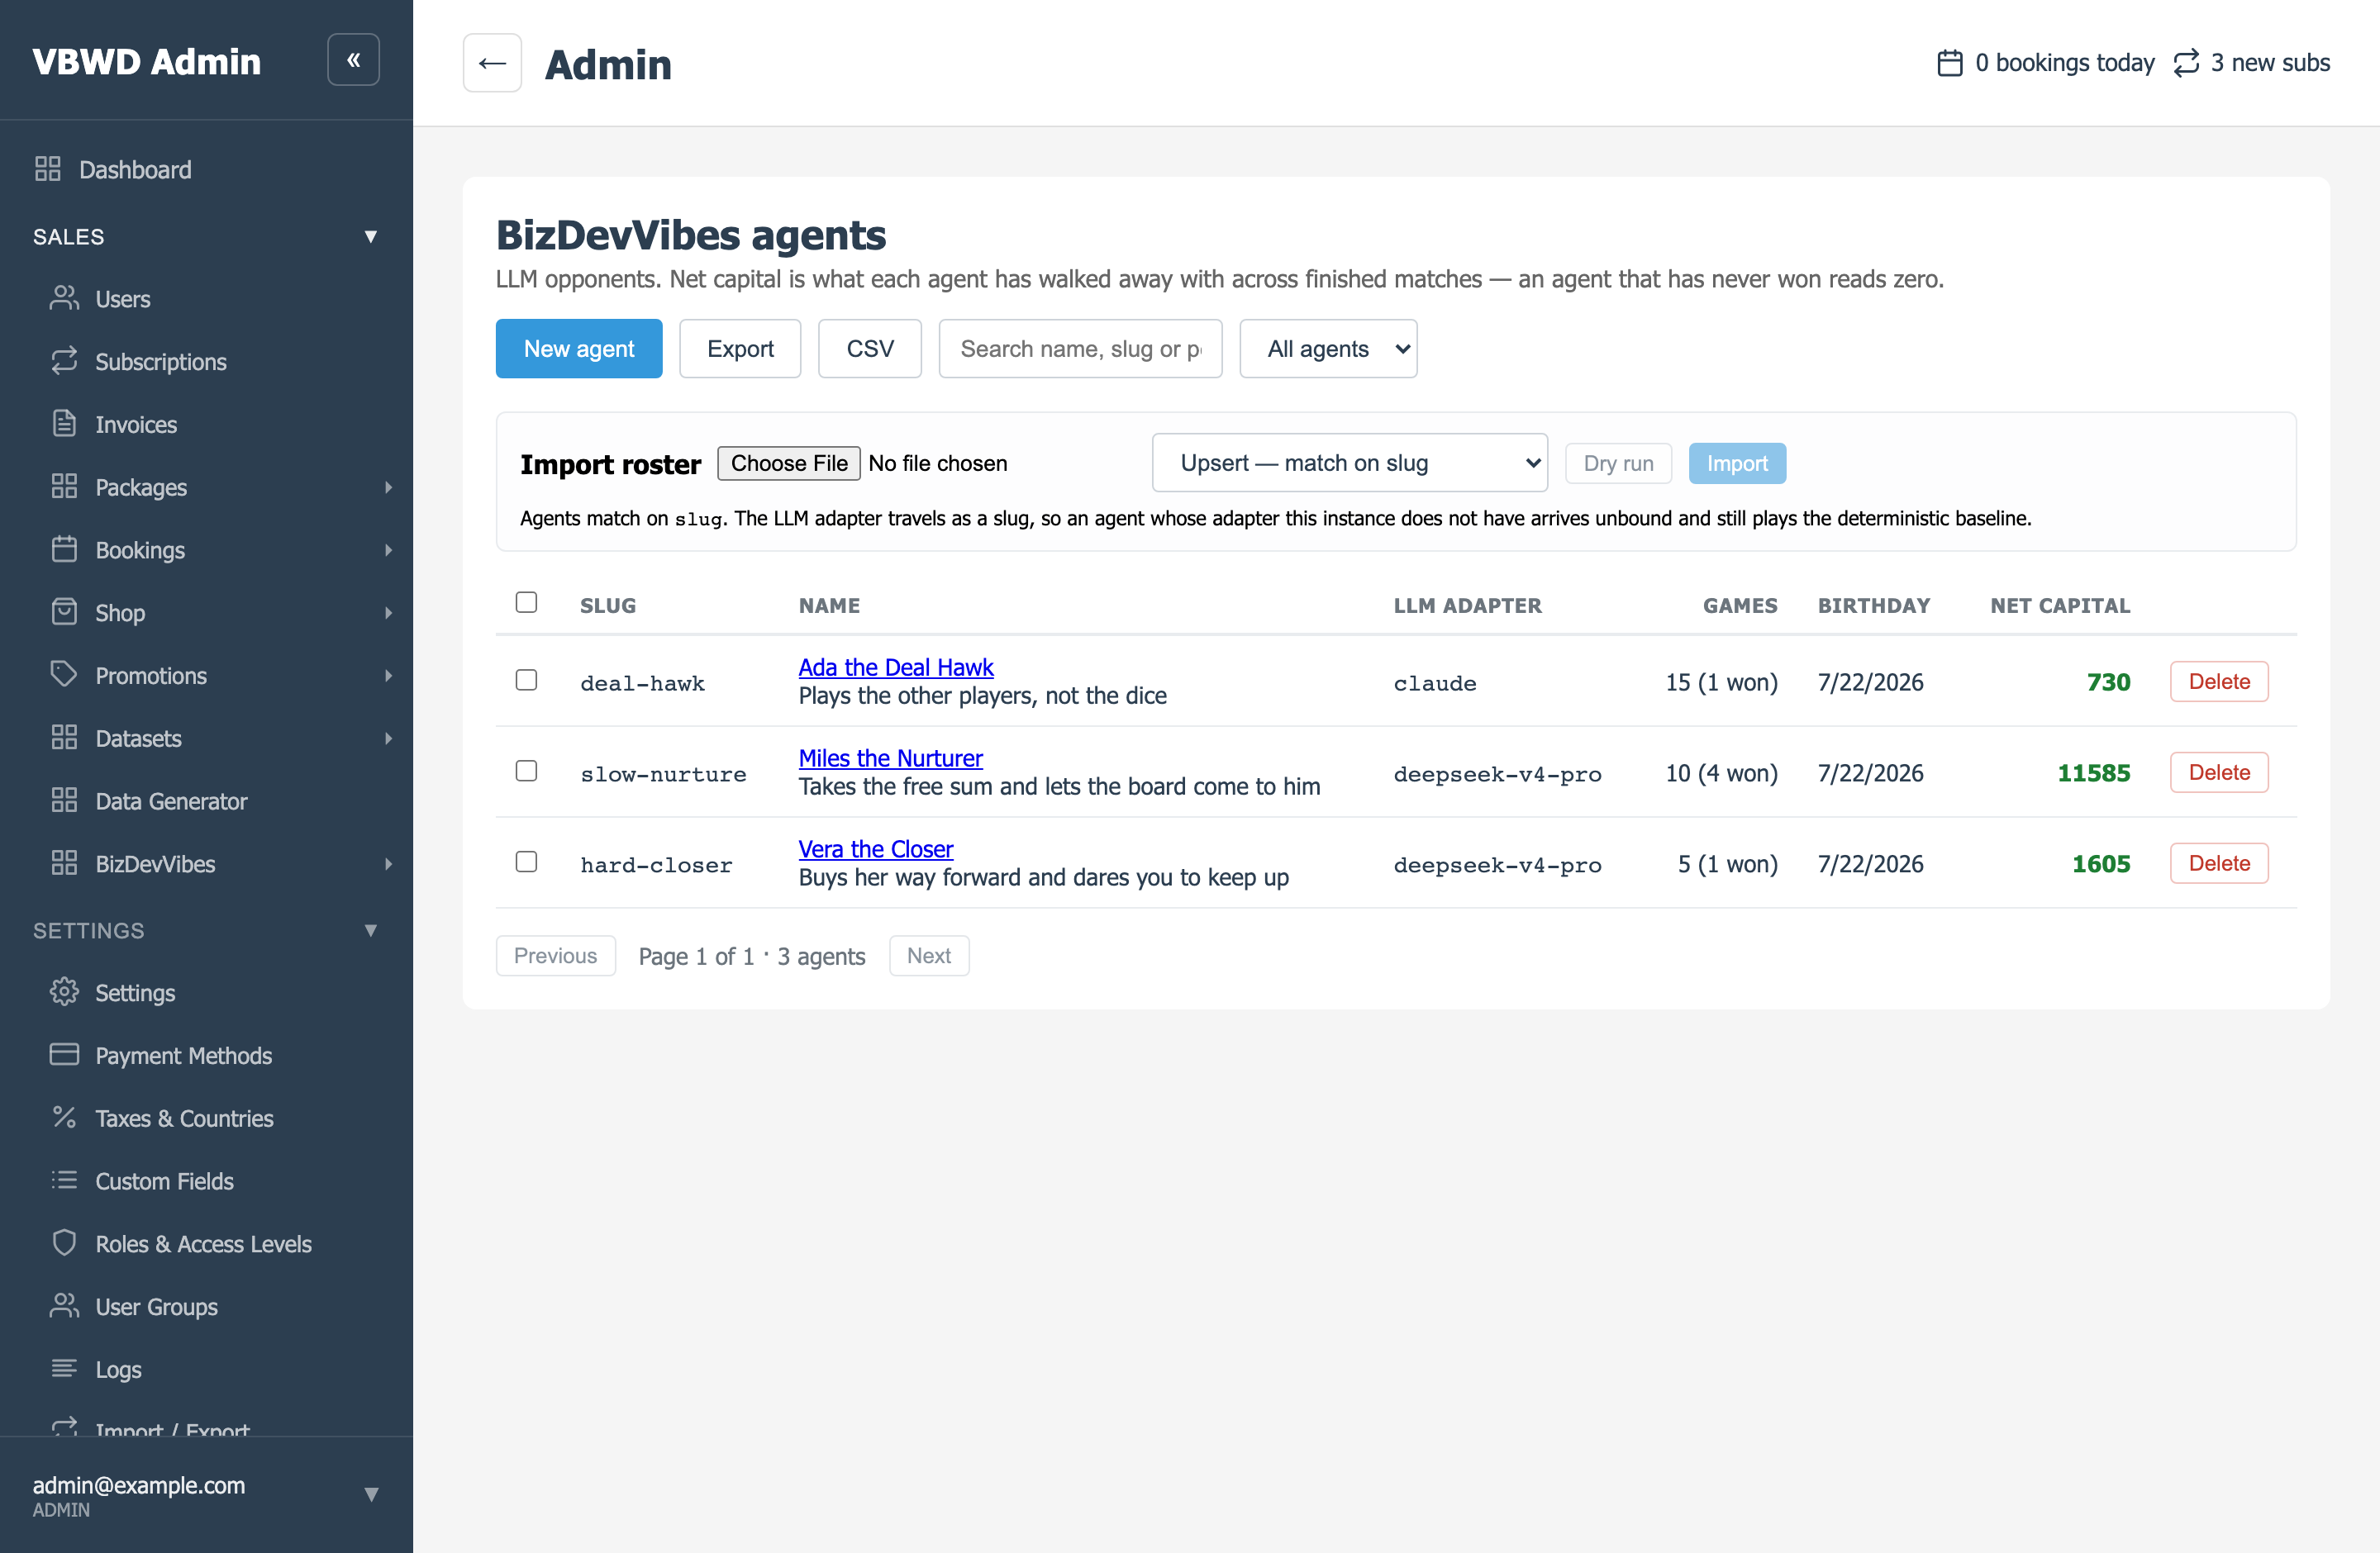Expand the Packages submenu arrow
Image resolution: width=2380 pixels, height=1553 pixels.
(x=388, y=487)
